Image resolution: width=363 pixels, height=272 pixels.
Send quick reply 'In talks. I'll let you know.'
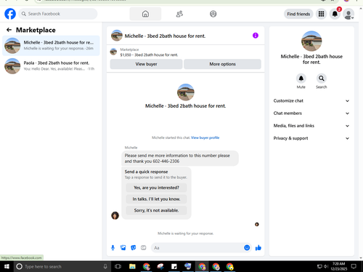click(156, 199)
